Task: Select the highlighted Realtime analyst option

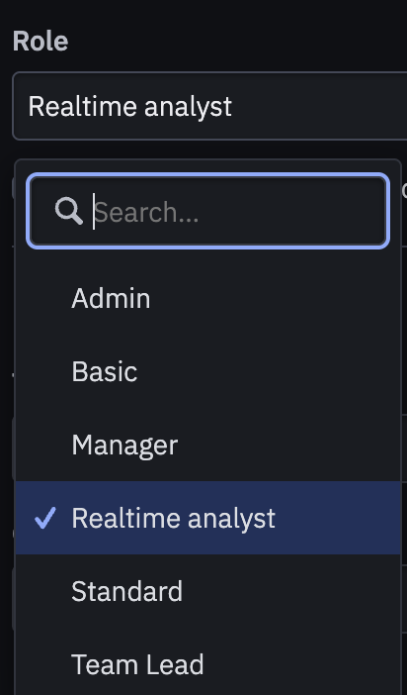Action: pos(207,518)
